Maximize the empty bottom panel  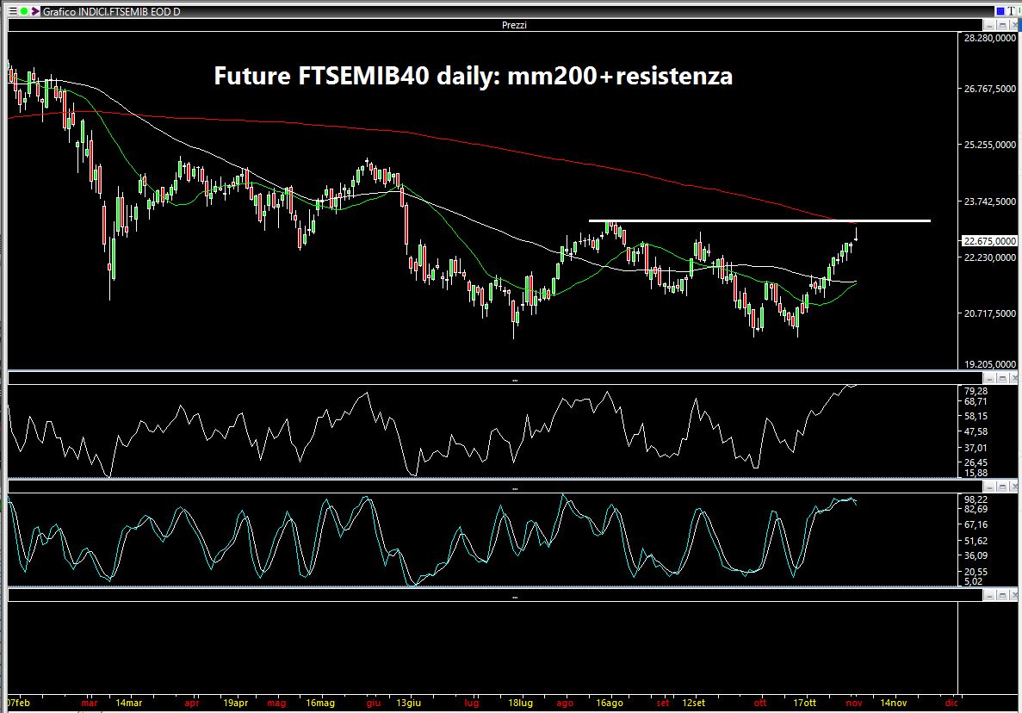1002,595
